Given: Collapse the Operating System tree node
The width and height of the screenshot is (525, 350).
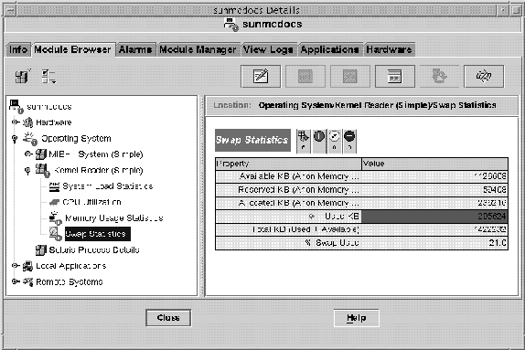Looking at the screenshot, I should 15,138.
